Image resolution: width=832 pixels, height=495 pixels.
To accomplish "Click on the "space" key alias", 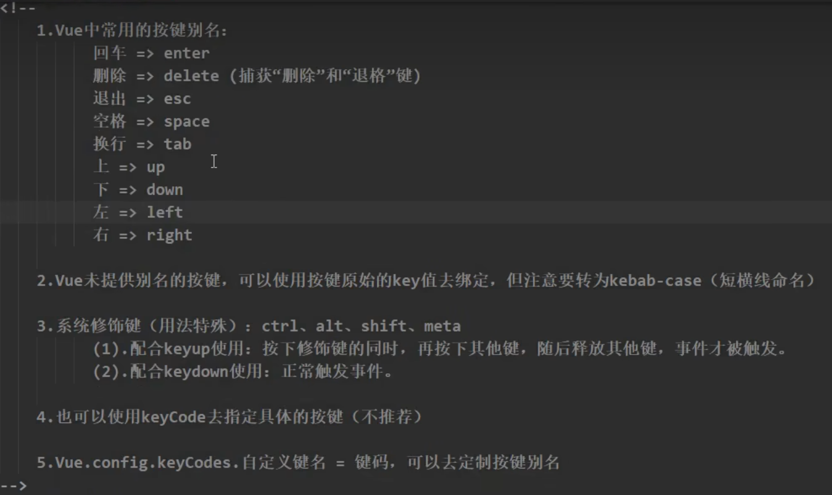I will click(x=186, y=121).
